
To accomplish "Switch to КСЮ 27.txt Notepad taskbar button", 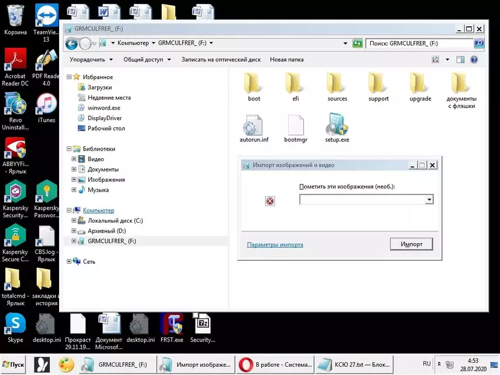I will [x=355, y=364].
